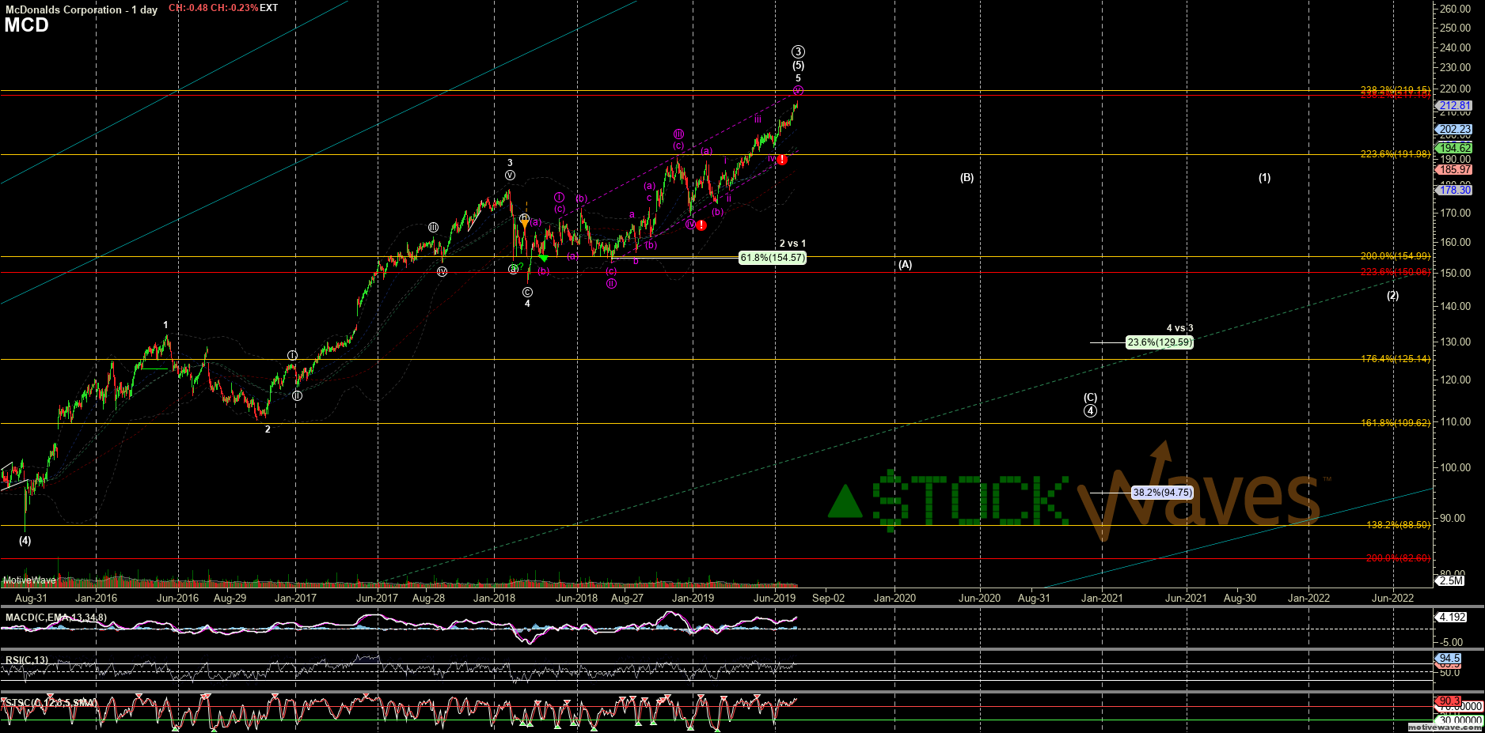
Task: Select the circled 4 wave label below (C)
Action: click(x=1090, y=411)
